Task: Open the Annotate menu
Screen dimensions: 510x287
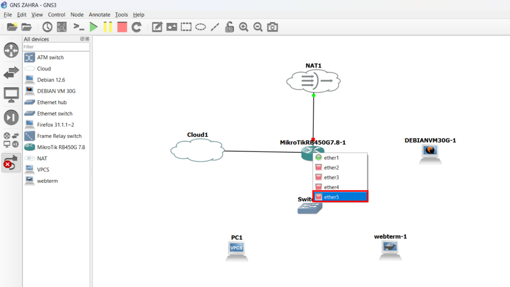Action: point(100,14)
